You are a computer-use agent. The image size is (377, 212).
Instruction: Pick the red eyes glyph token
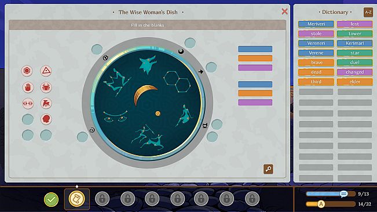(x=28, y=104)
